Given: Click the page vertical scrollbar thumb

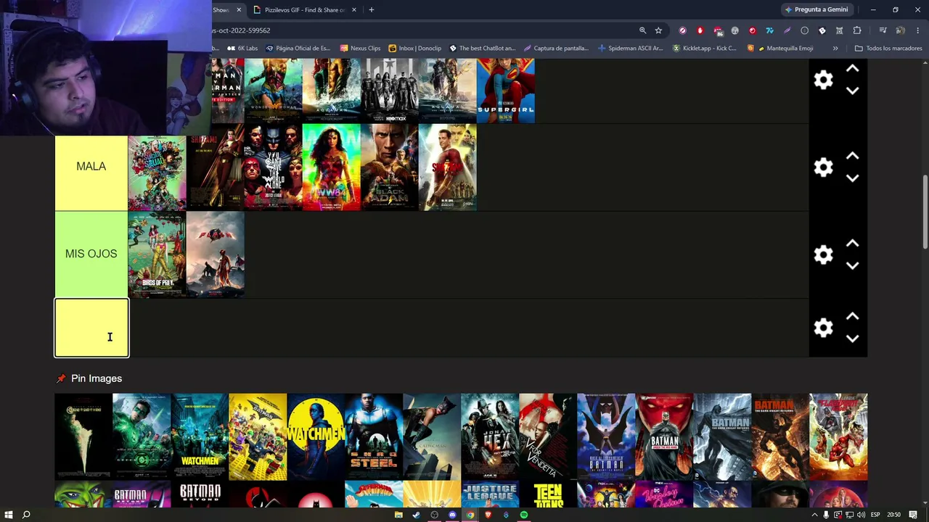Looking at the screenshot, I should tap(925, 212).
